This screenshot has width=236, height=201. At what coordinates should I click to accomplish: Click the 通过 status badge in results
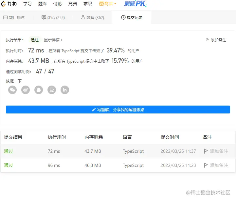(35, 40)
